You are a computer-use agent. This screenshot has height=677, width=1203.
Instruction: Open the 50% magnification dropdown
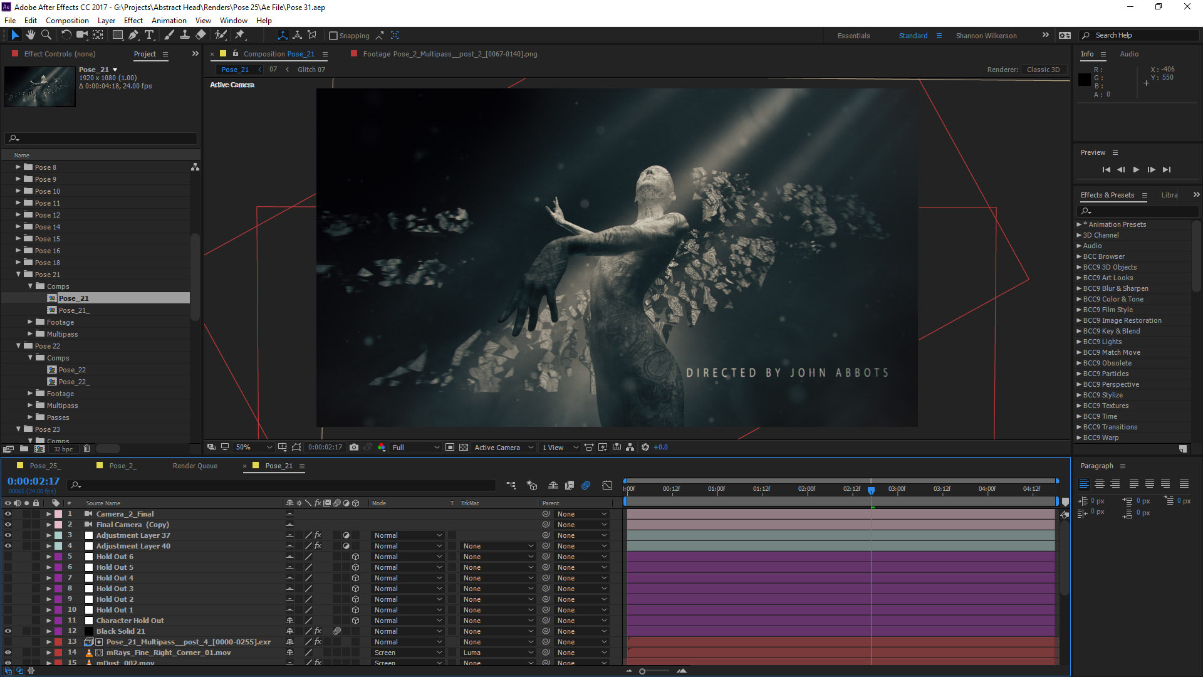tap(253, 447)
